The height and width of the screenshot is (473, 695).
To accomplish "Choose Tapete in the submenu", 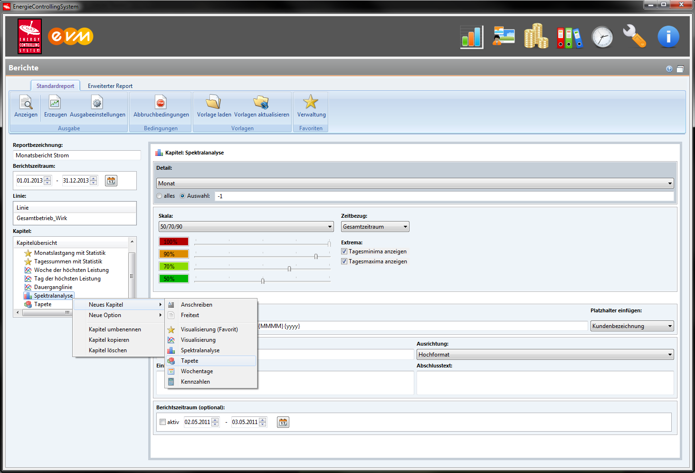I will (x=211, y=361).
